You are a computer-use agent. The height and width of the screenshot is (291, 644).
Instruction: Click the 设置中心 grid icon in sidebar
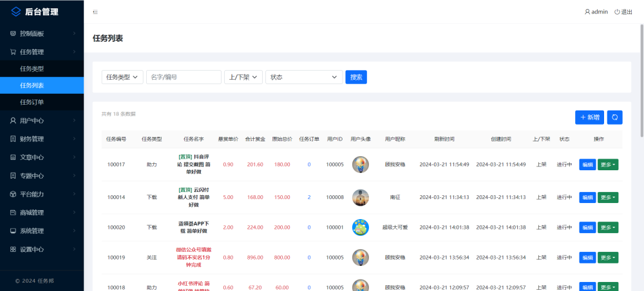coord(13,249)
